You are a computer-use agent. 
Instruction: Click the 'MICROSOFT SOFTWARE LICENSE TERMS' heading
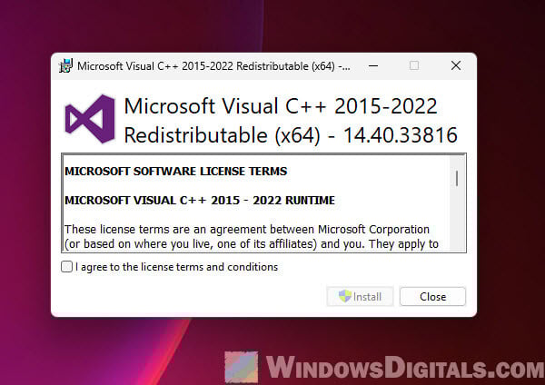click(176, 172)
